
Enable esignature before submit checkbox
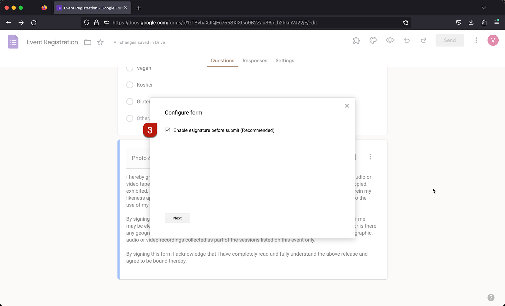pos(167,130)
